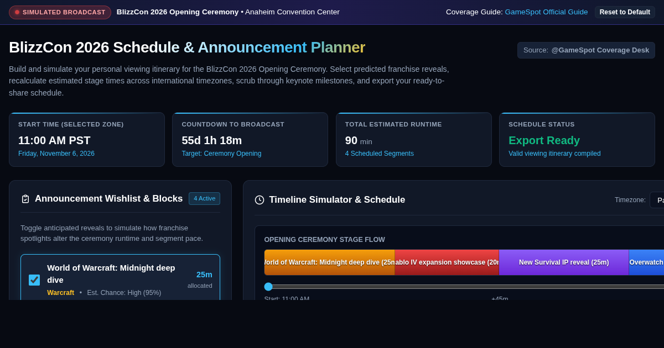The image size is (664, 348).
Task: Click Valid viewing itinerary compiled text
Action: [x=554, y=154]
